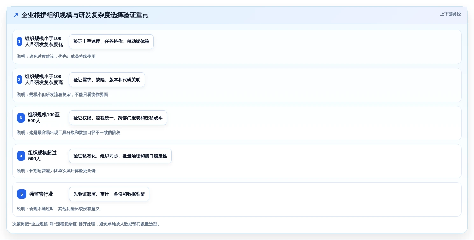This screenshot has width=474, height=240.
Task: Select condition 组织规模100至500人
Action: pyautogui.click(x=44, y=118)
